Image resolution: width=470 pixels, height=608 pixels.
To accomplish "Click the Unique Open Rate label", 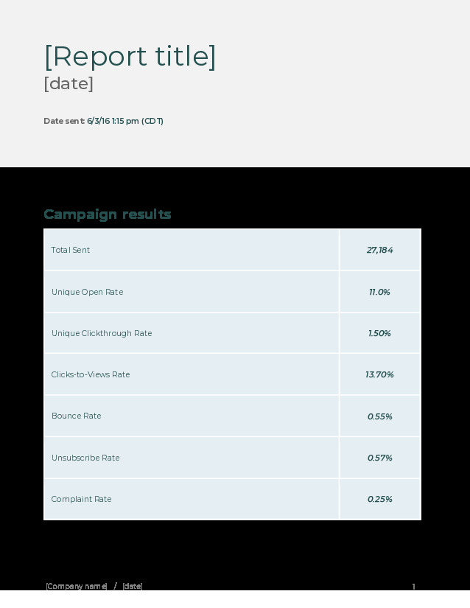I will click(87, 293).
